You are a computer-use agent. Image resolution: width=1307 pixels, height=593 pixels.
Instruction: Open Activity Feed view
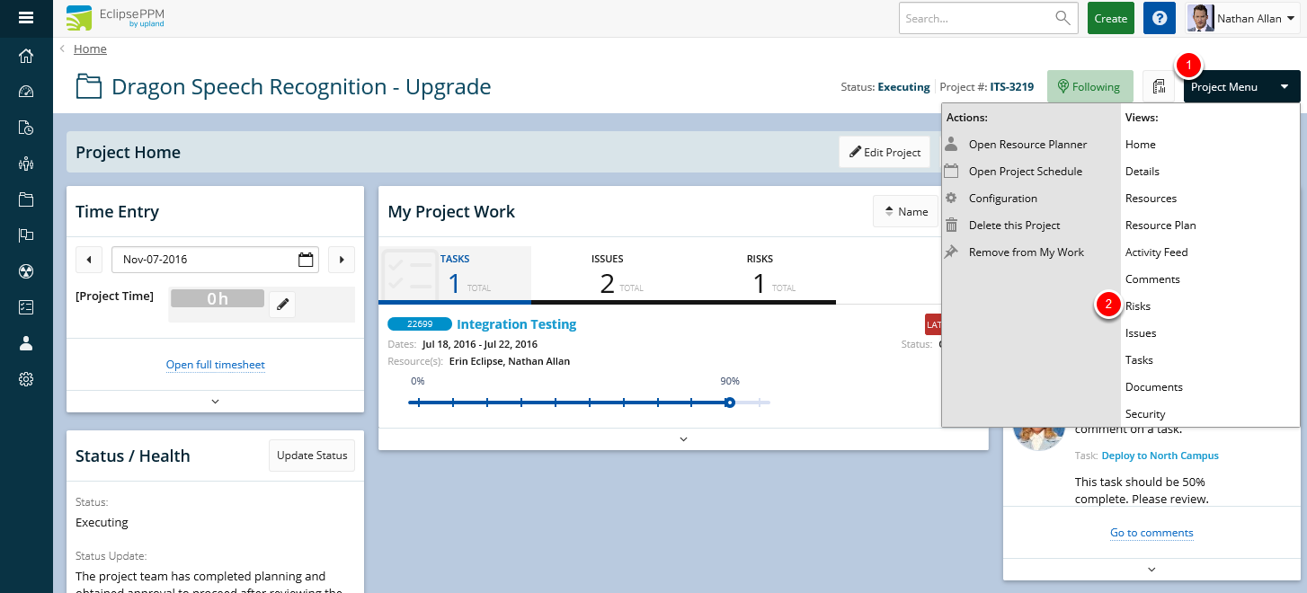pyautogui.click(x=1157, y=252)
